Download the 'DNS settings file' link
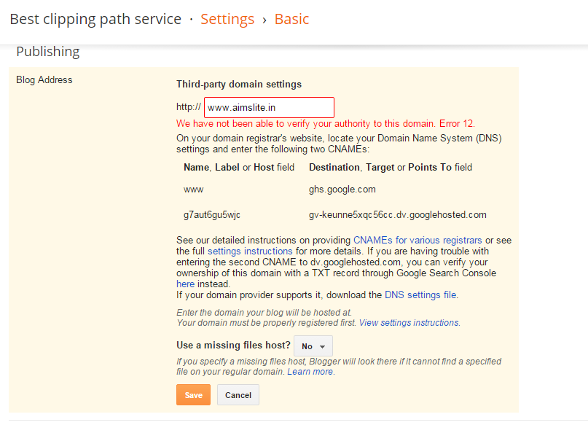588x425 pixels. [x=420, y=295]
